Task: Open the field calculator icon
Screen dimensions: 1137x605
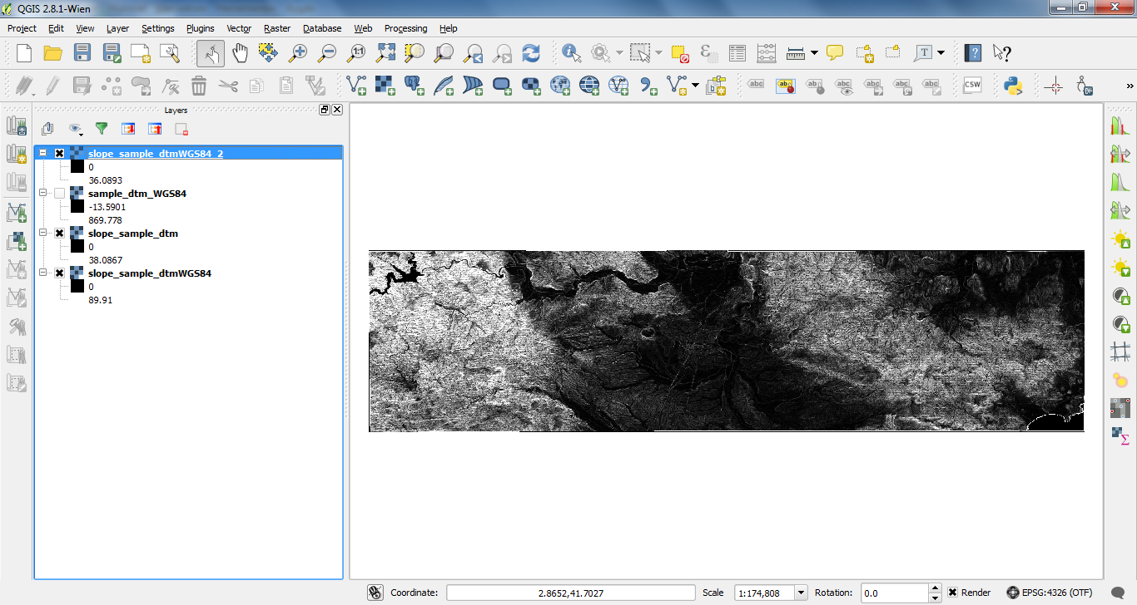Action: click(x=767, y=53)
